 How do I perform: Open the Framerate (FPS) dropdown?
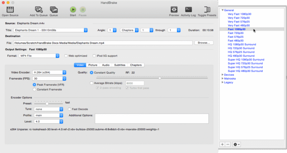pyautogui.click(x=49, y=79)
